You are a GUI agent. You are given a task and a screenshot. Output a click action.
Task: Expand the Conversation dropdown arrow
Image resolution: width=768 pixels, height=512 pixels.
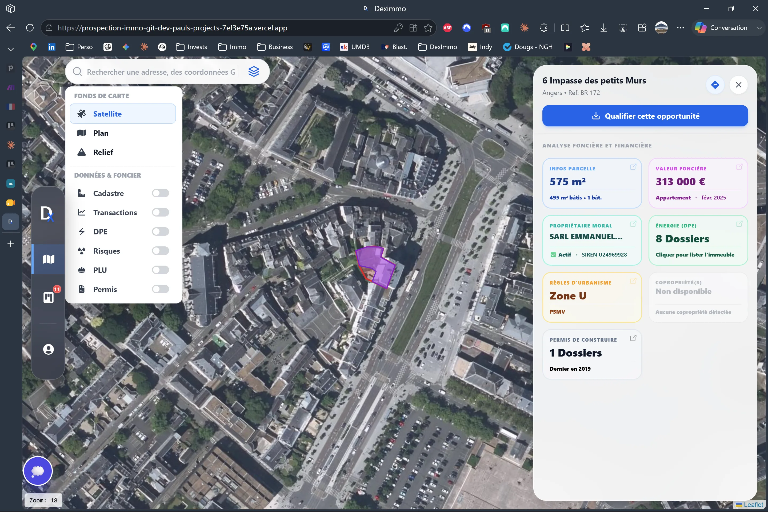point(759,28)
